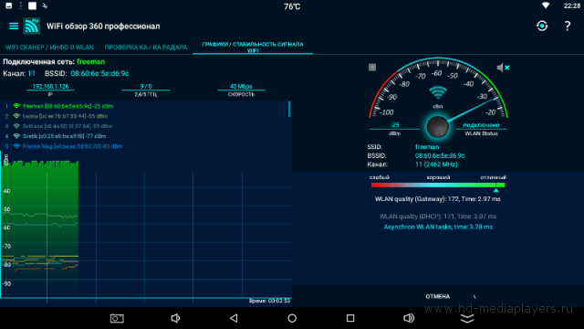Click the Asynchron WLAN tasks time line
Screen dimensions: 584x329
tap(438, 227)
